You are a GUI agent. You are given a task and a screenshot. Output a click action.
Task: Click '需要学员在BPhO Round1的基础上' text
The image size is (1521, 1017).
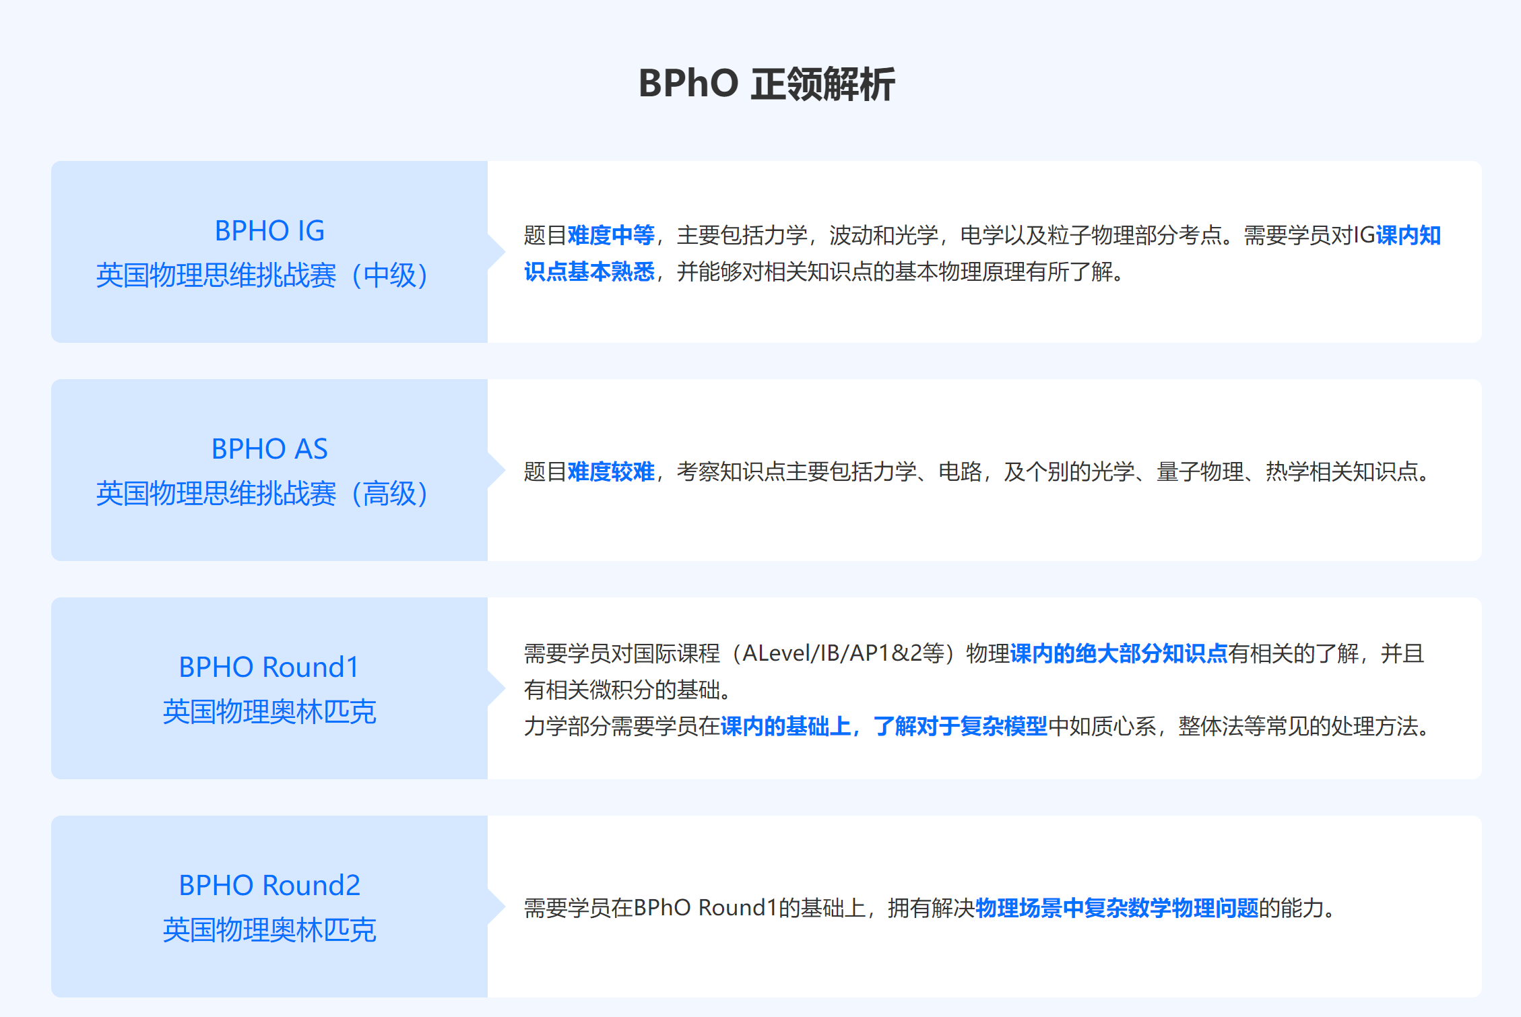point(695,908)
